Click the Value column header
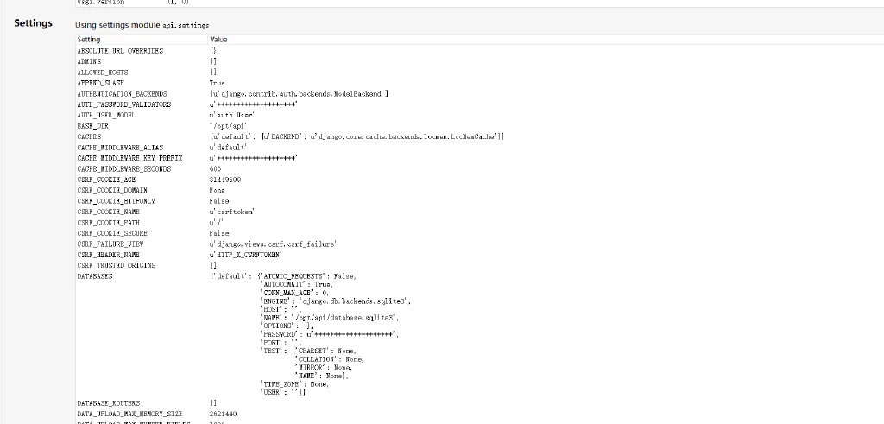This screenshot has height=424, width=884. [x=218, y=40]
